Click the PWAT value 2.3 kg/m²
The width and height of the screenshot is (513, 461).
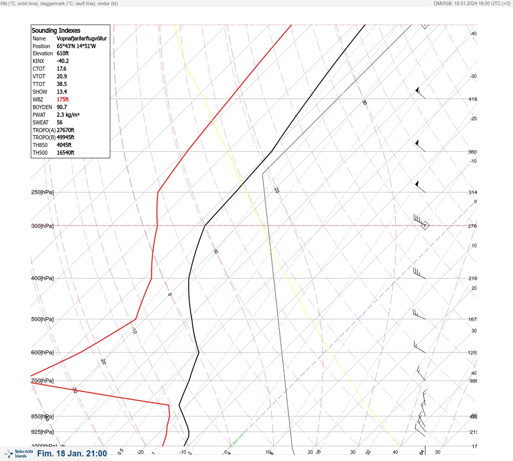tap(68, 115)
